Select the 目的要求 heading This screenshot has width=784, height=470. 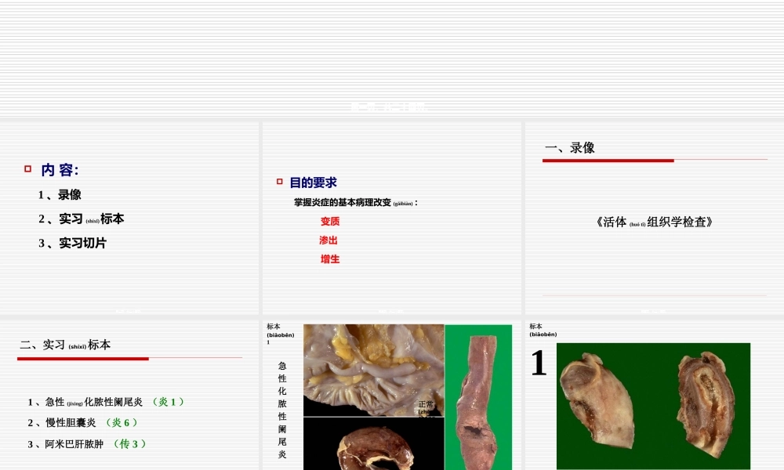tap(315, 182)
